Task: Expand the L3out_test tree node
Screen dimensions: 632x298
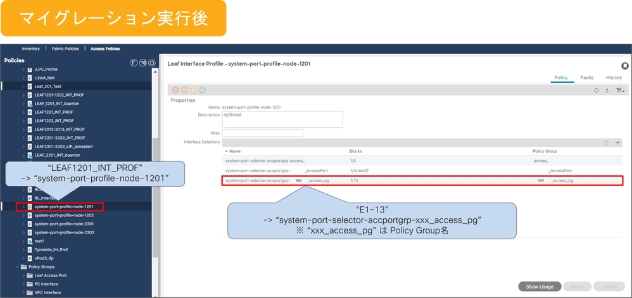Action: point(23,78)
